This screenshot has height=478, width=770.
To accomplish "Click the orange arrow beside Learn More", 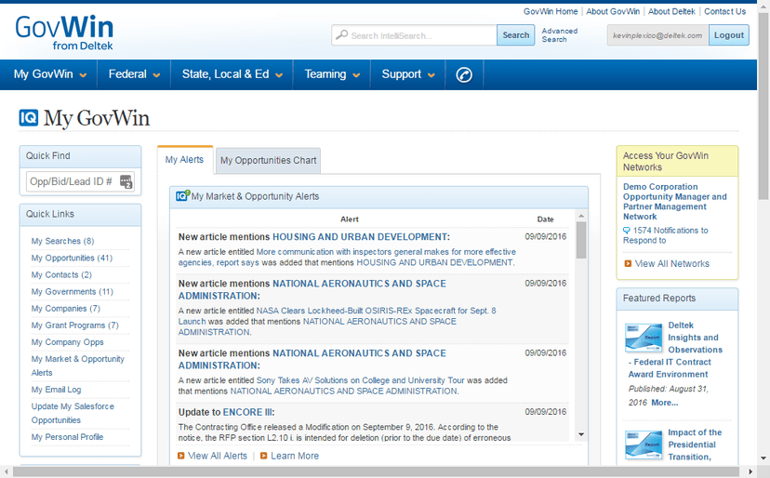I will pyautogui.click(x=264, y=457).
